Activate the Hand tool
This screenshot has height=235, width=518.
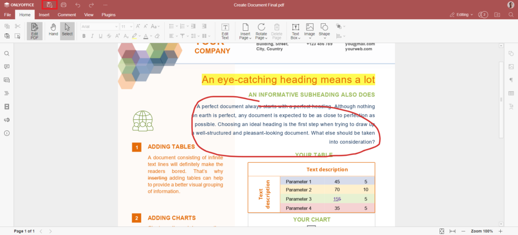click(53, 30)
